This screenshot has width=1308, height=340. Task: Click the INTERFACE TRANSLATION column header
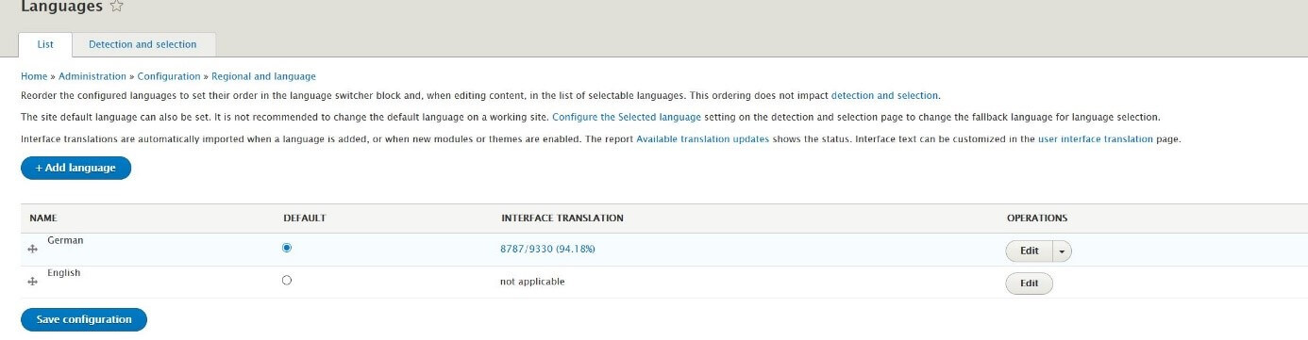click(x=562, y=218)
